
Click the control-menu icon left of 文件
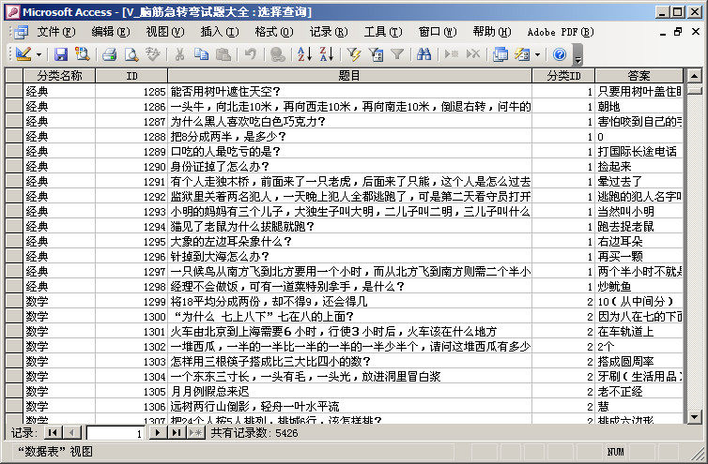(21, 32)
